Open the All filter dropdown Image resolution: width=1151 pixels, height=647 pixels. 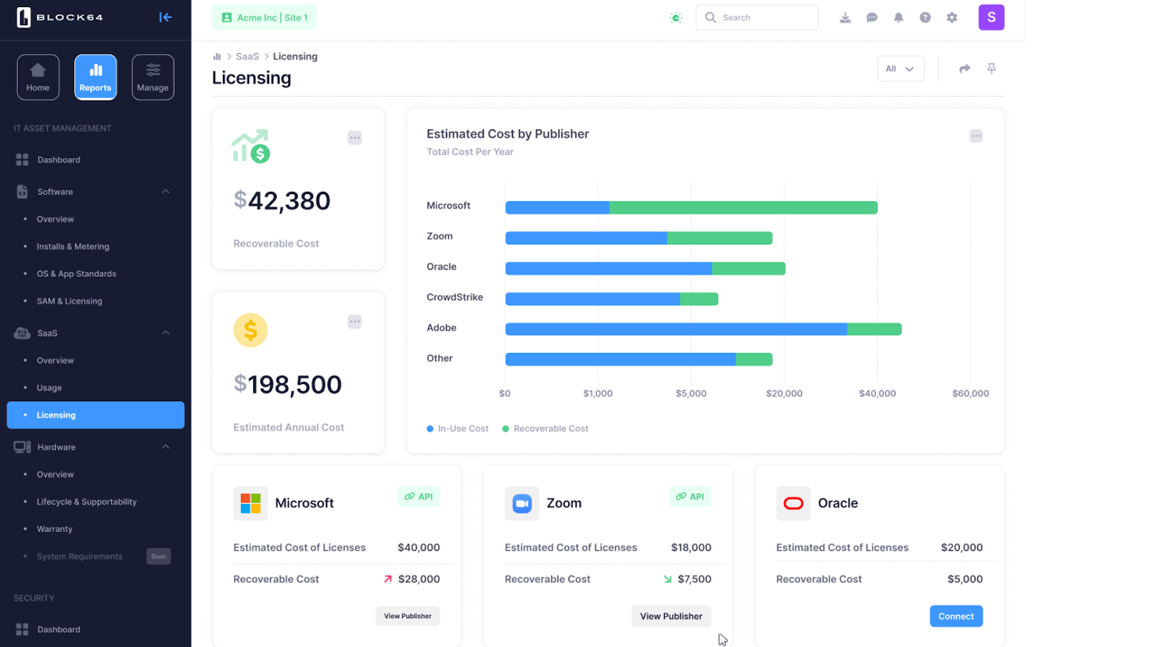coord(901,69)
